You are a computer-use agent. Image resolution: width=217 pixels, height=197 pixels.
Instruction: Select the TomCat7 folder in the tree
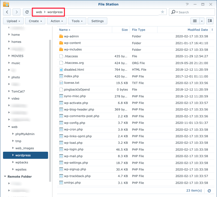[18, 91]
